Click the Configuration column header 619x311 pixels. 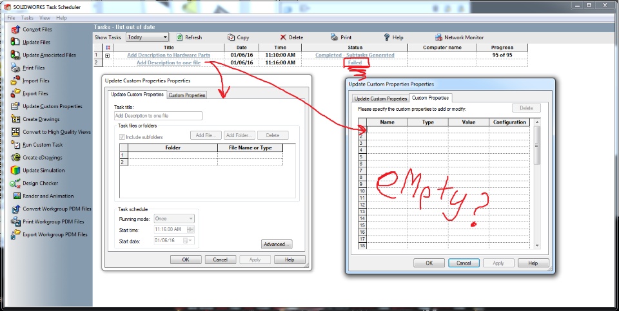(x=509, y=122)
